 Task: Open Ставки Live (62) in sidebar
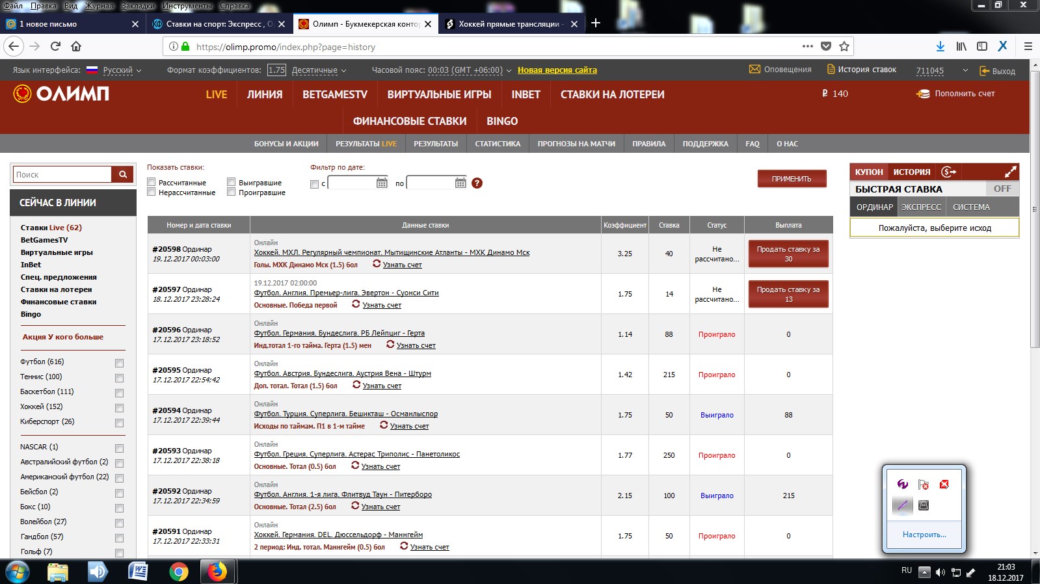[51, 228]
